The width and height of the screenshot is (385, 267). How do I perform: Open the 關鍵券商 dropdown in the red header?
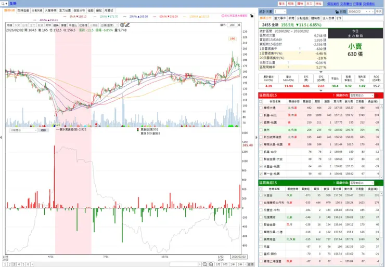(x=362, y=96)
